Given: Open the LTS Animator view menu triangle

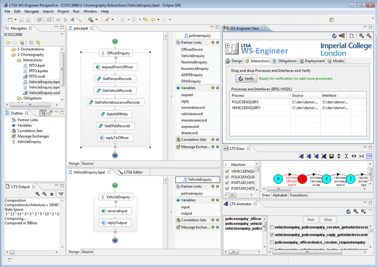Looking at the screenshot, I should (x=370, y=210).
